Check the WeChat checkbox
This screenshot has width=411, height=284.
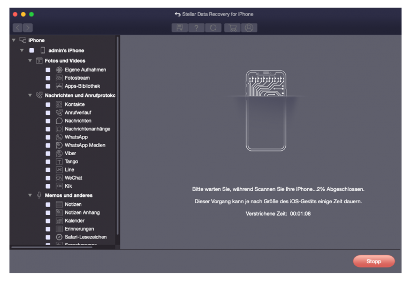48,178
